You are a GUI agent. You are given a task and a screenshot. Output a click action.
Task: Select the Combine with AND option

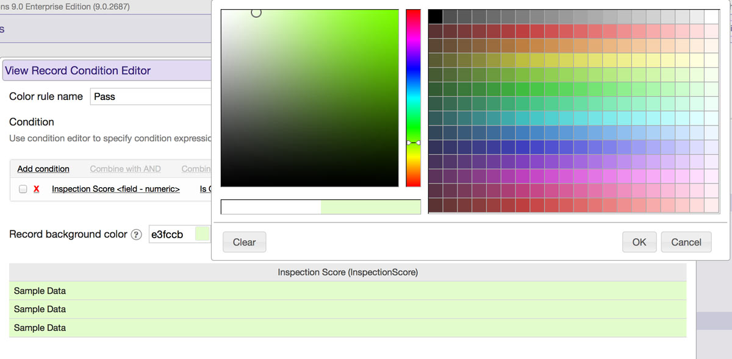[126, 169]
